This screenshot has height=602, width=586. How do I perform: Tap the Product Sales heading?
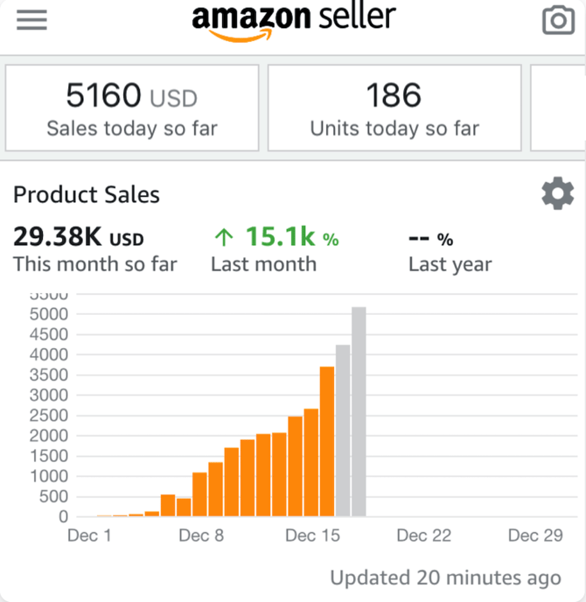87,194
